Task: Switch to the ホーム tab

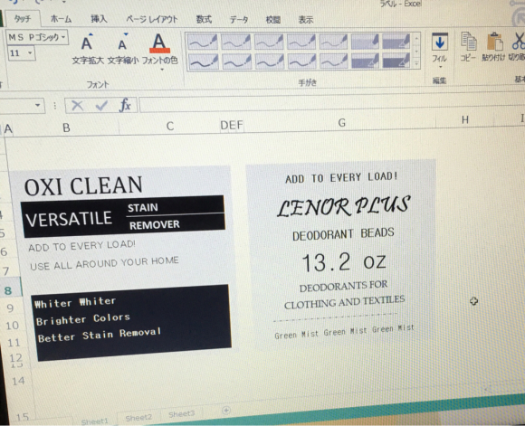Action: tap(62, 19)
